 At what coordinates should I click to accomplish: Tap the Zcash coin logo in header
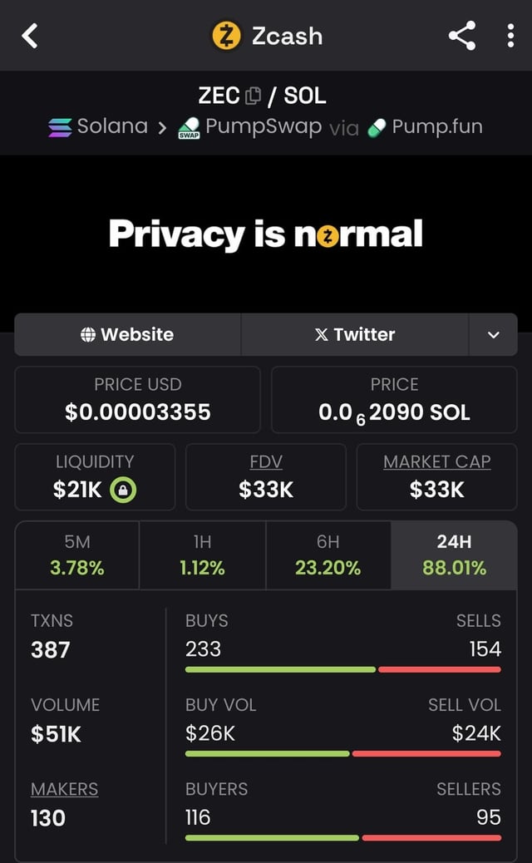pyautogui.click(x=226, y=36)
